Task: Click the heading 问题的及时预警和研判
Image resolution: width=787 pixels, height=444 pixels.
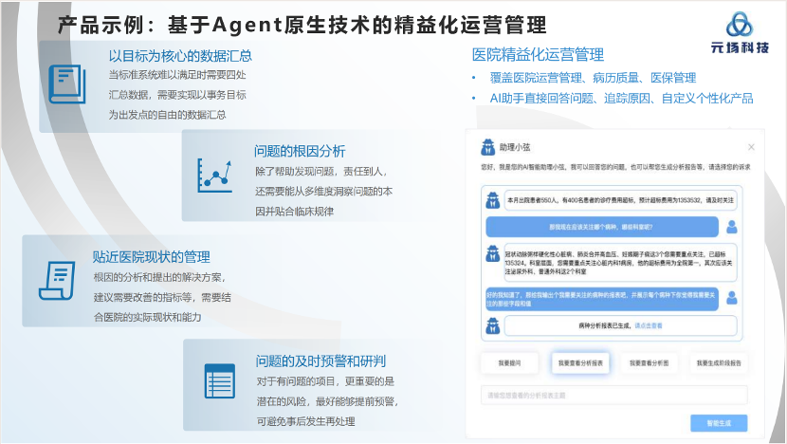Action: 320,361
